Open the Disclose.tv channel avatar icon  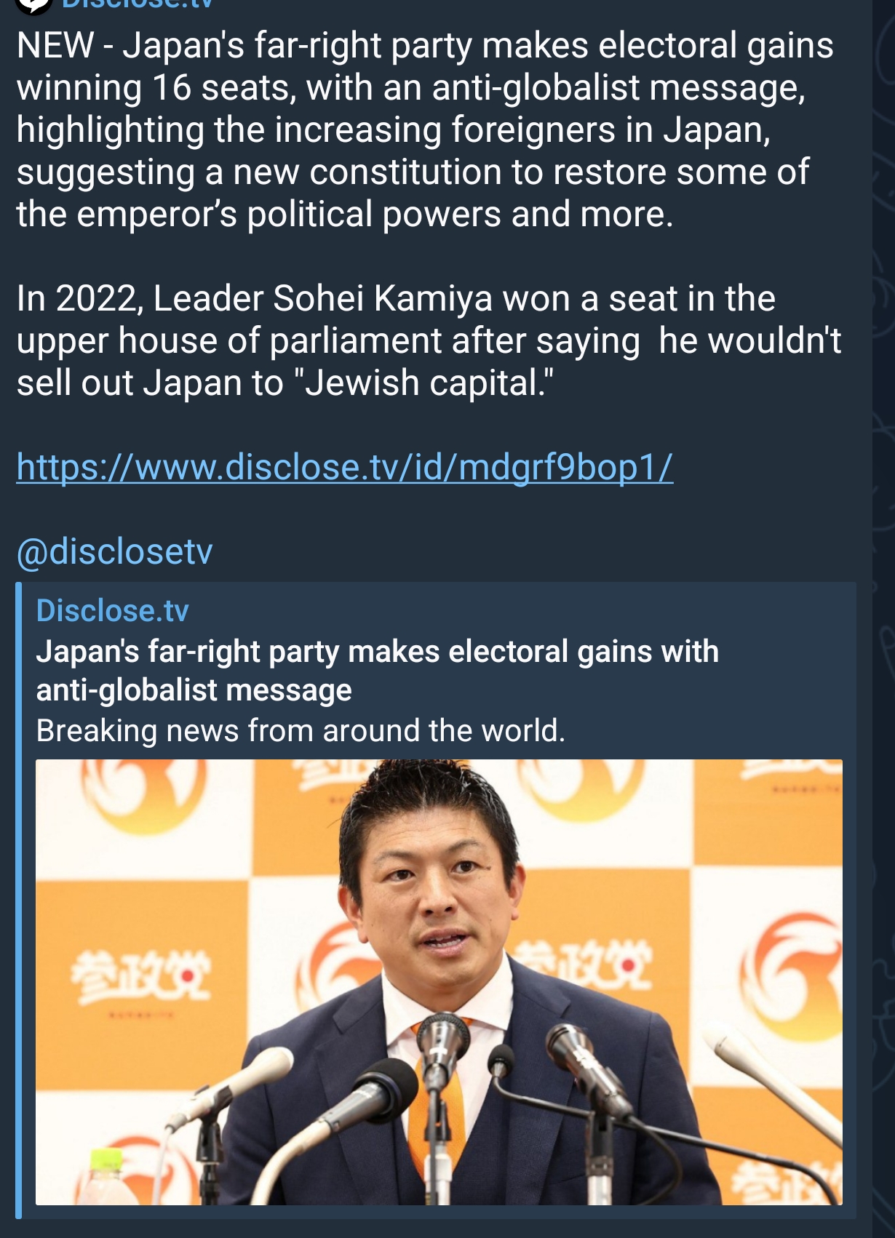[x=34, y=4]
